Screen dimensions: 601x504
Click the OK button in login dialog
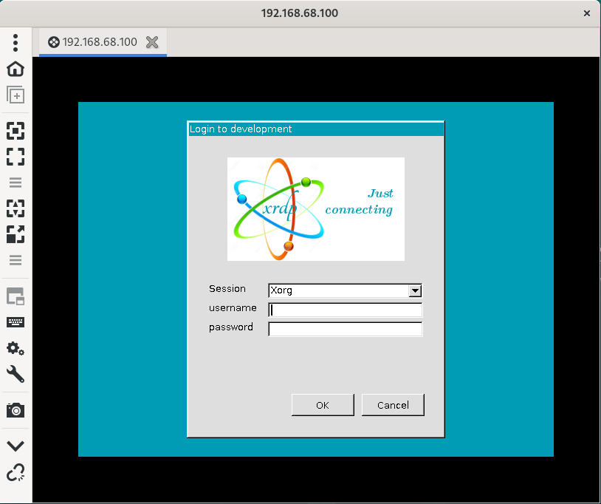click(x=323, y=405)
